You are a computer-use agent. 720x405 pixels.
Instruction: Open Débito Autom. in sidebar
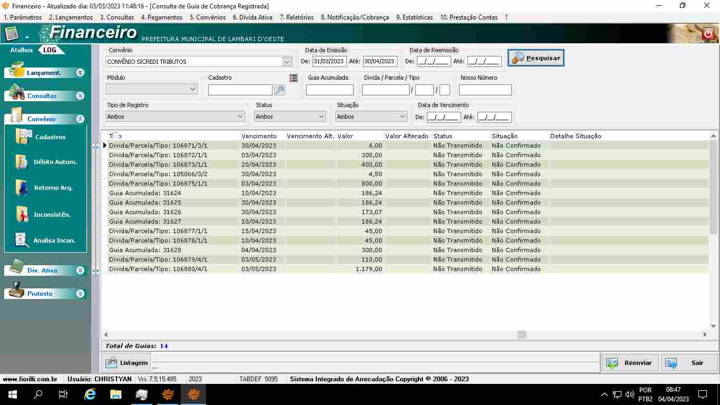pos(22,162)
